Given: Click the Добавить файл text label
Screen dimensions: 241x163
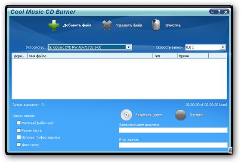Looking at the screenshot, I should pyautogui.click(x=77, y=25).
